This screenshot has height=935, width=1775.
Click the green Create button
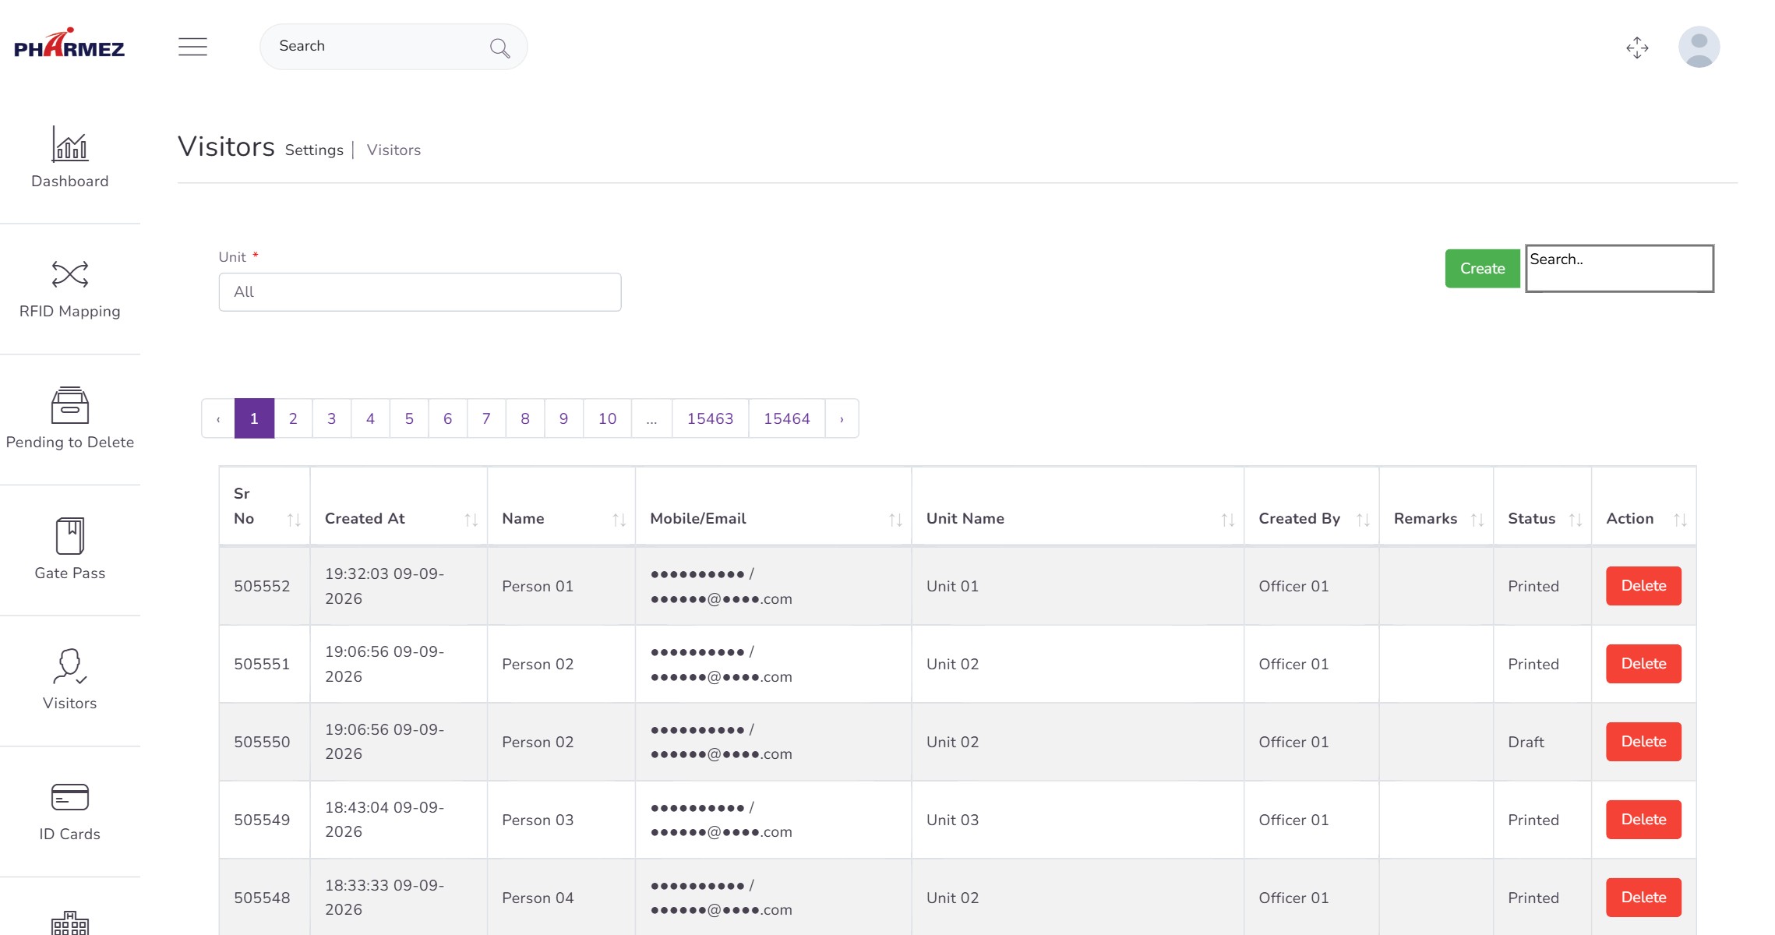pyautogui.click(x=1482, y=269)
